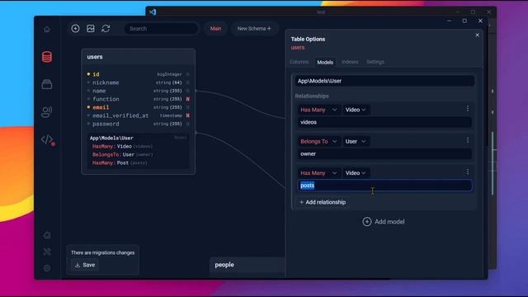528x297 pixels.
Task: Open User model dropdown for owner relationship
Action: [356, 141]
